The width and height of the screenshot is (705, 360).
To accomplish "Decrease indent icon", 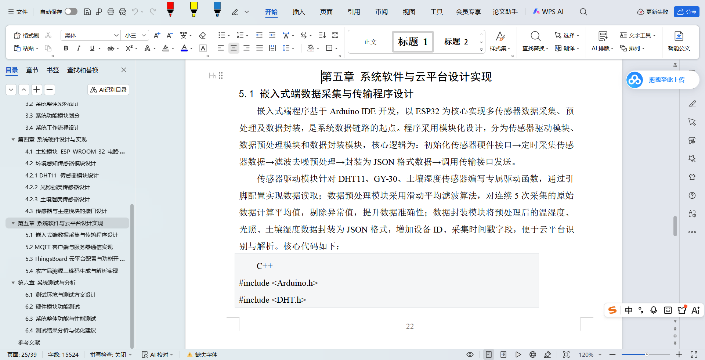I will click(259, 35).
